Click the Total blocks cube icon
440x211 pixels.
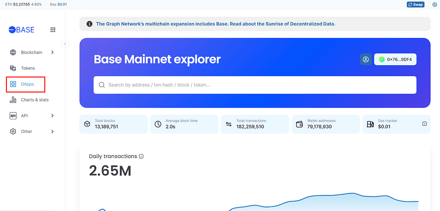point(87,124)
